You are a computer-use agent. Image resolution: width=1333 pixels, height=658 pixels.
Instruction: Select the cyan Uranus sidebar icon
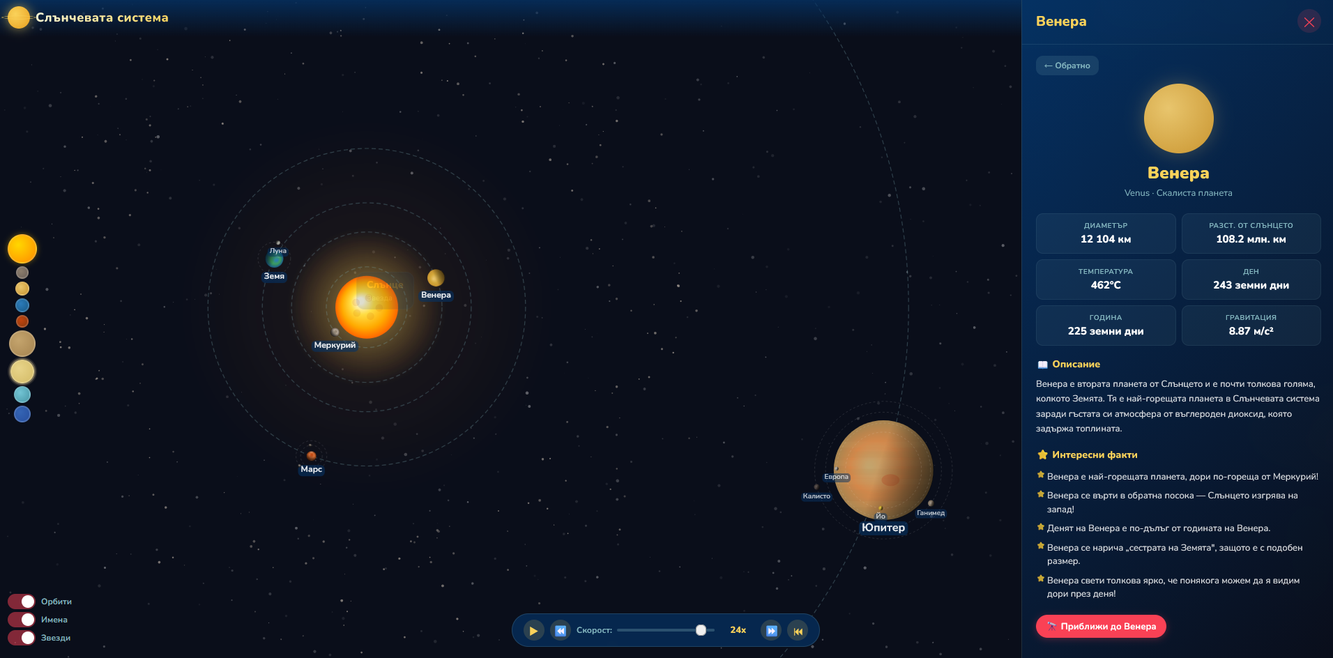(x=22, y=395)
